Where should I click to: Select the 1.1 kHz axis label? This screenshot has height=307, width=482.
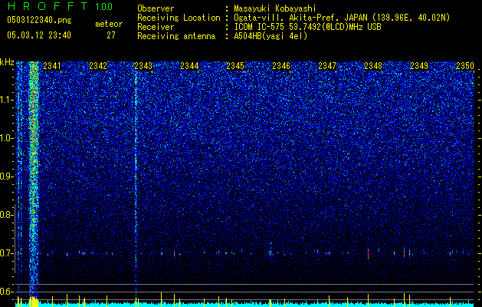click(x=7, y=101)
